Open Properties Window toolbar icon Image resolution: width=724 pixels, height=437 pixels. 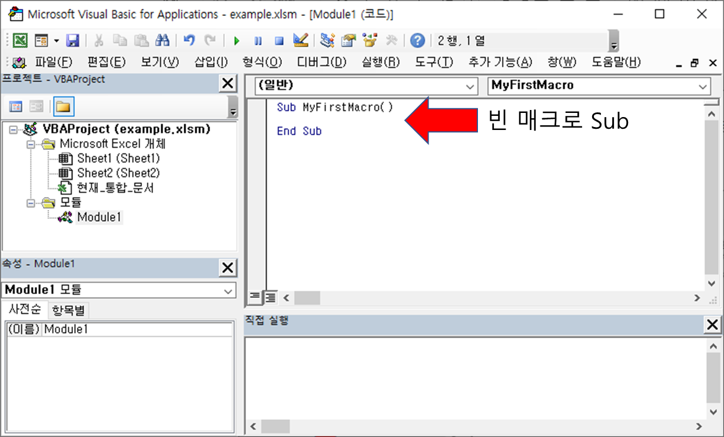coord(349,41)
